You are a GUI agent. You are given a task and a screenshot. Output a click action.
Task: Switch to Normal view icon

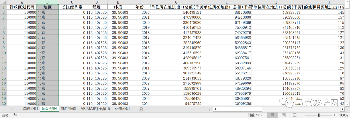pos(273,115)
